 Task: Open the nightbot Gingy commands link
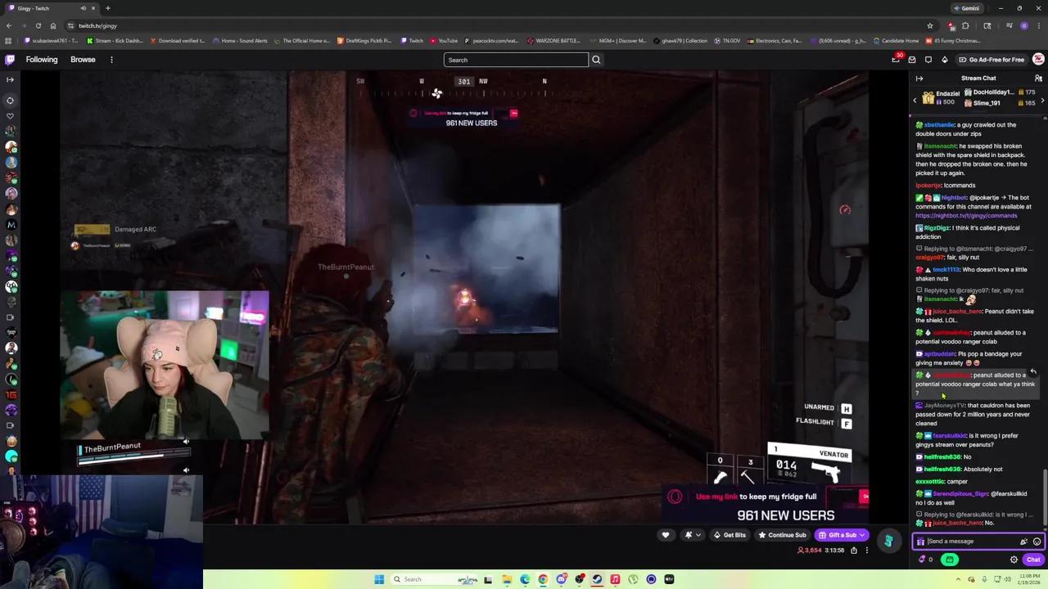pyautogui.click(x=966, y=216)
